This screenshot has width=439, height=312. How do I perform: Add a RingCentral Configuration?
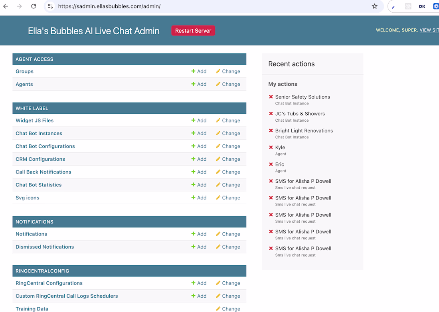(199, 283)
